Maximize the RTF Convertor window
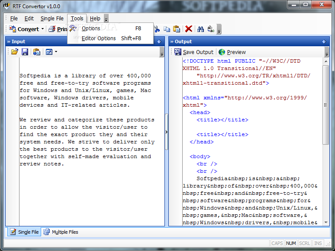335x251 pixels. click(306, 5)
